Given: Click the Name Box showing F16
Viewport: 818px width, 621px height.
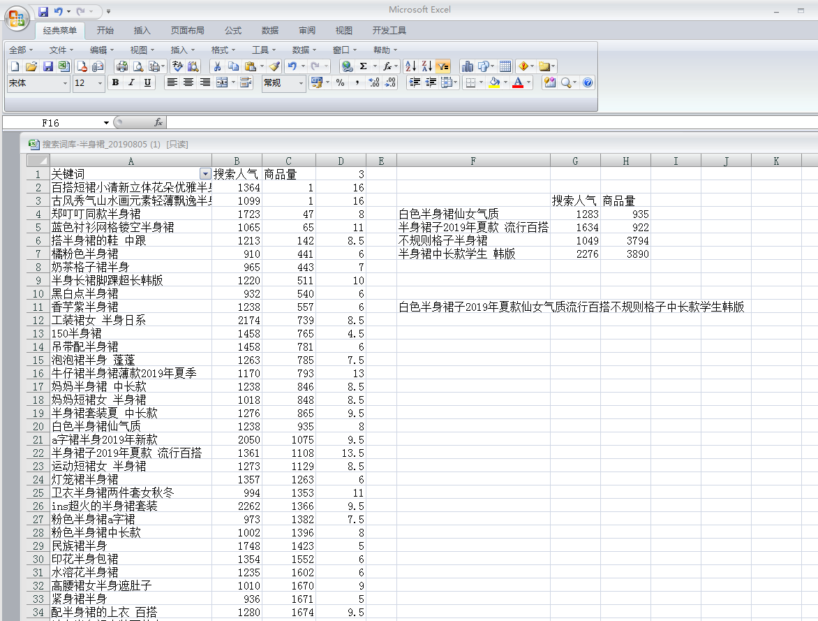Looking at the screenshot, I should (x=56, y=122).
